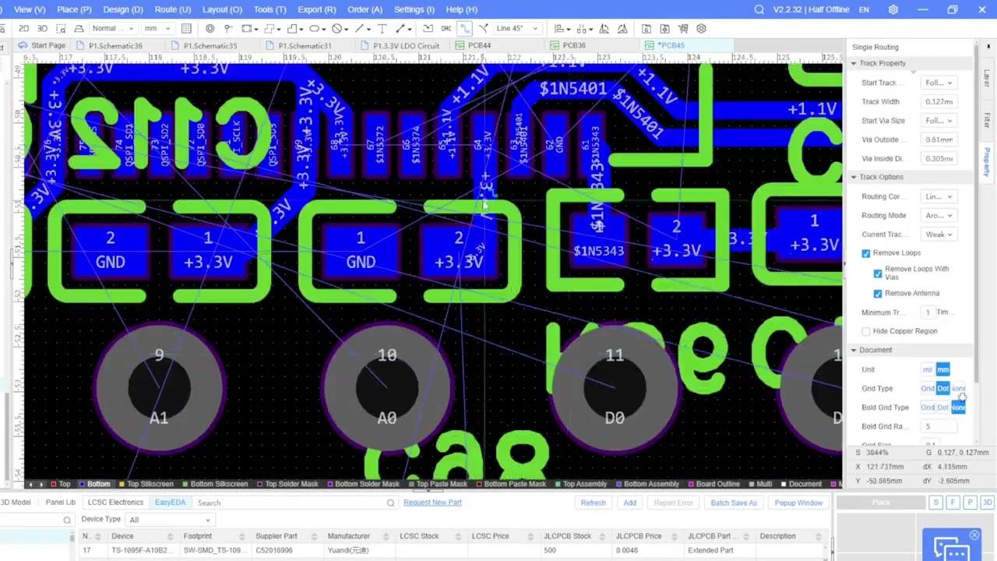Open Routing Corner dropdown
Screen dimensions: 997x561
tap(938, 196)
